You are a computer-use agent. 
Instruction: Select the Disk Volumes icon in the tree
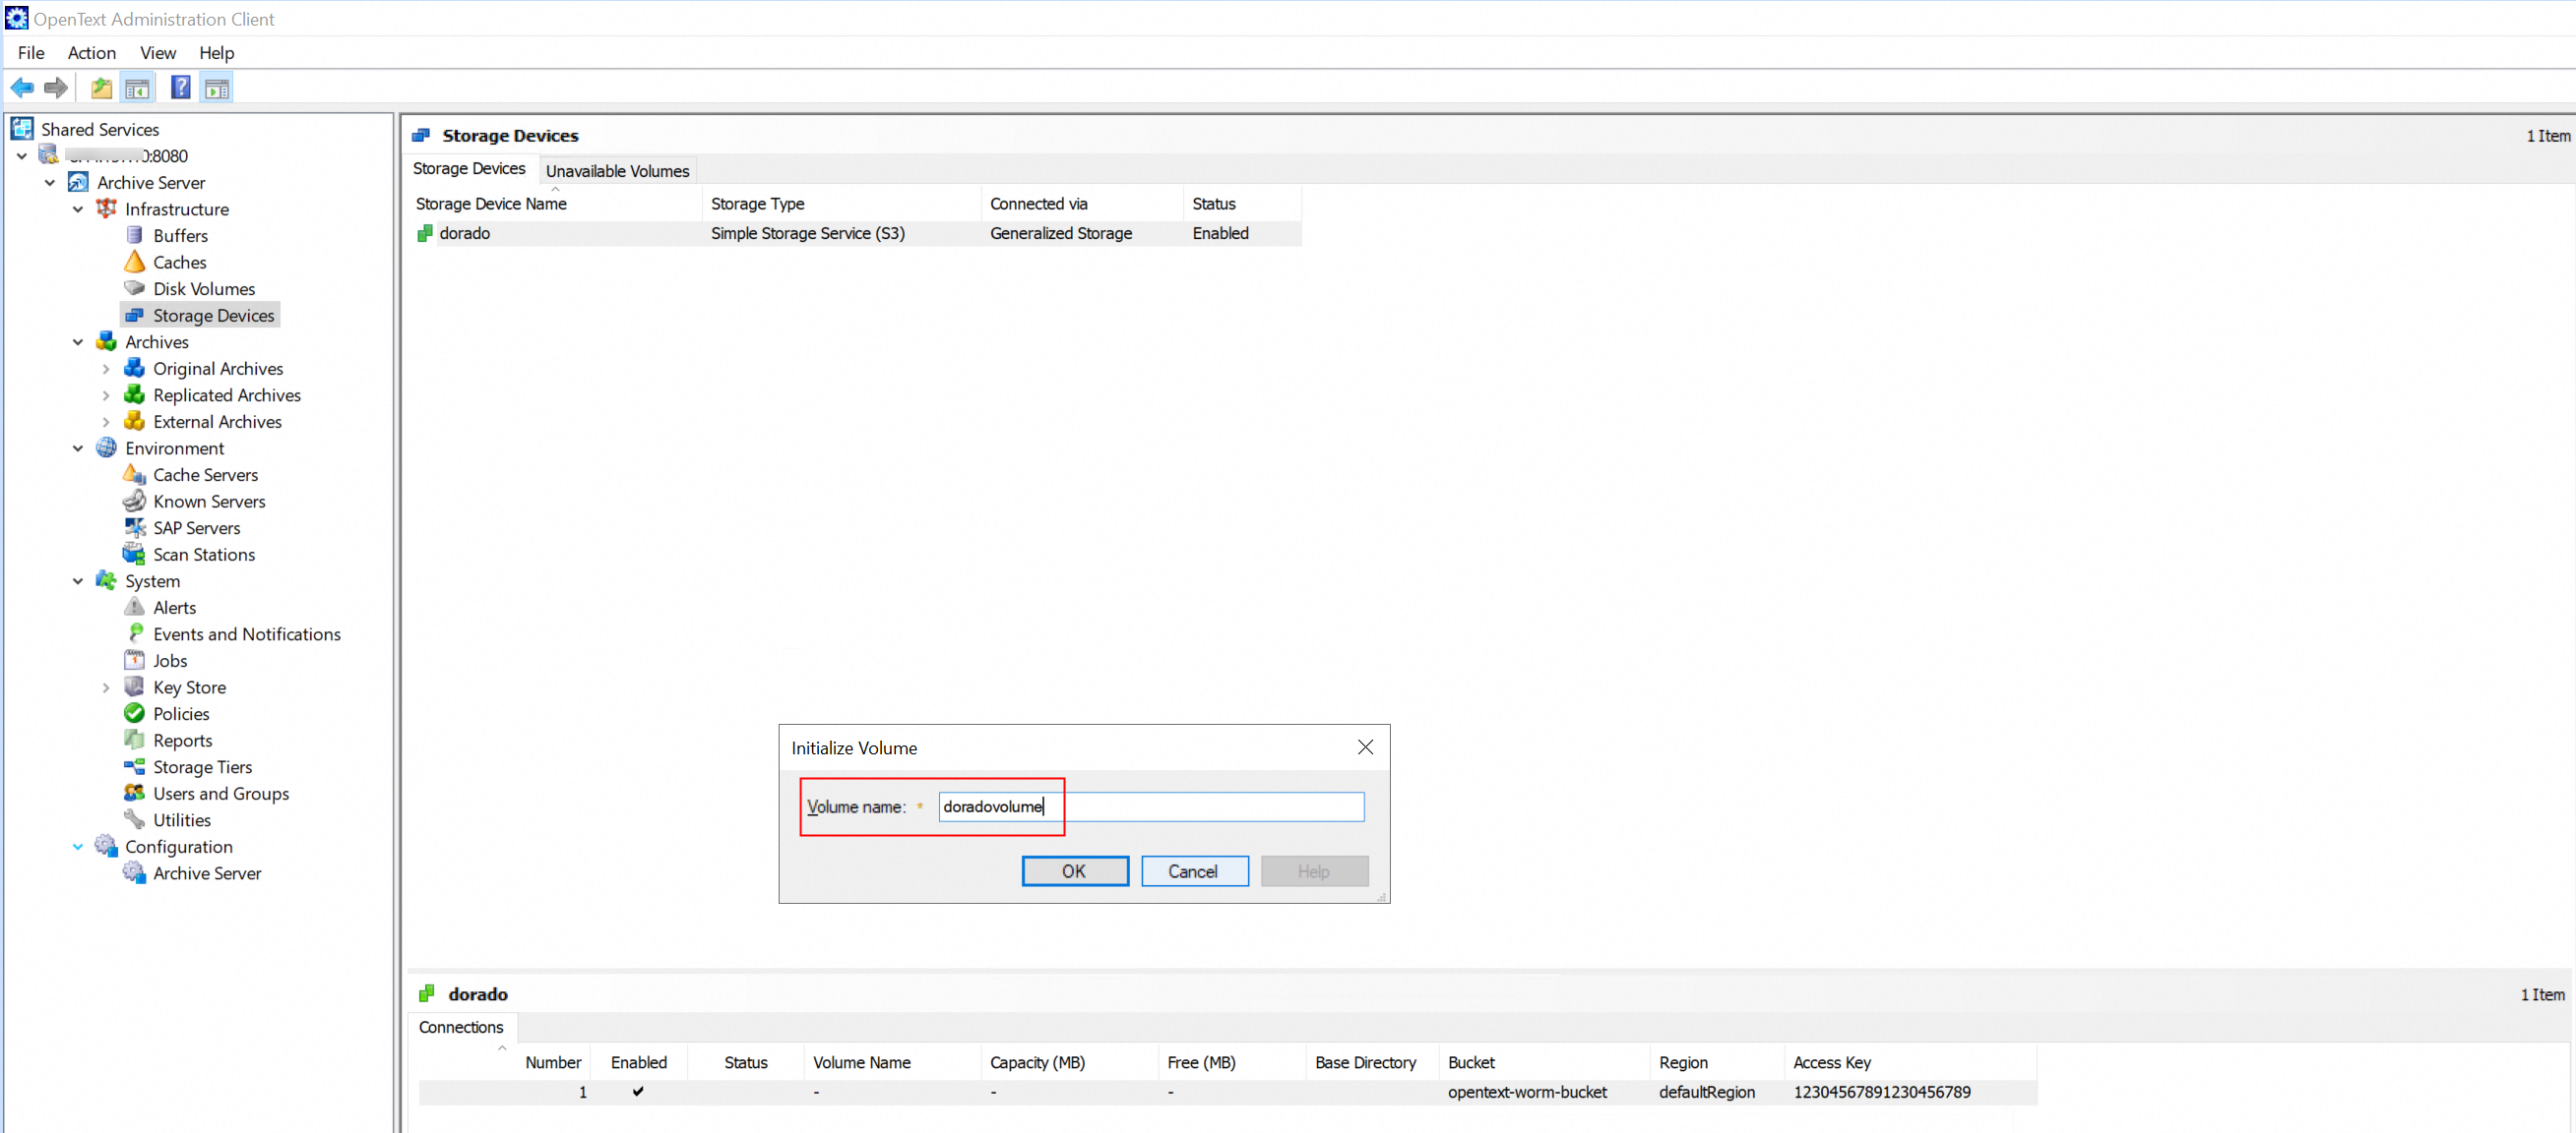(x=134, y=289)
